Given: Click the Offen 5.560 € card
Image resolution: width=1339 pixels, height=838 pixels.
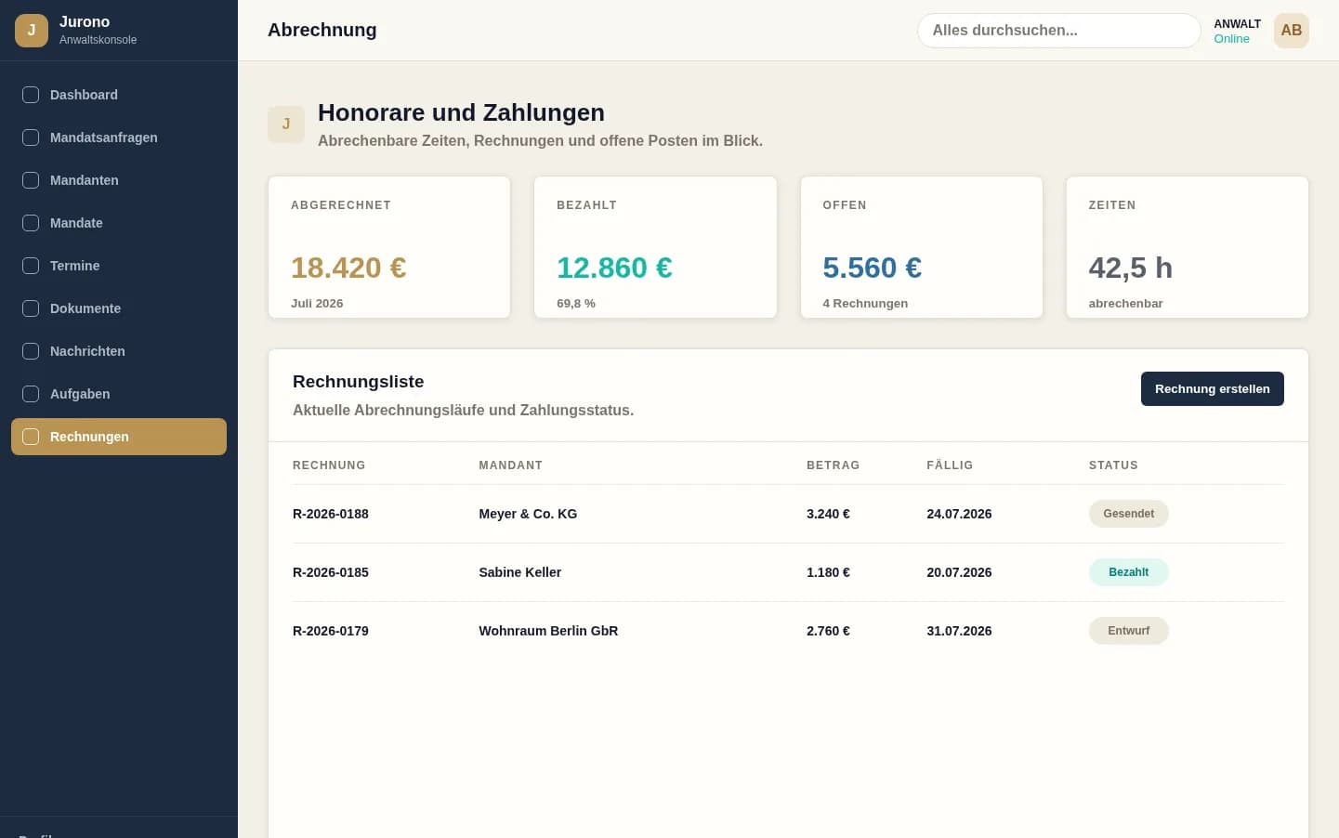Looking at the screenshot, I should coord(922,247).
